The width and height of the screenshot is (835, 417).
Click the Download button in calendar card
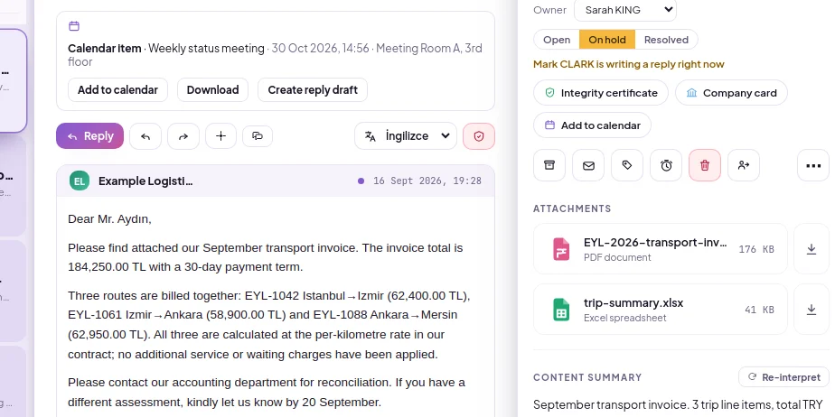[212, 90]
